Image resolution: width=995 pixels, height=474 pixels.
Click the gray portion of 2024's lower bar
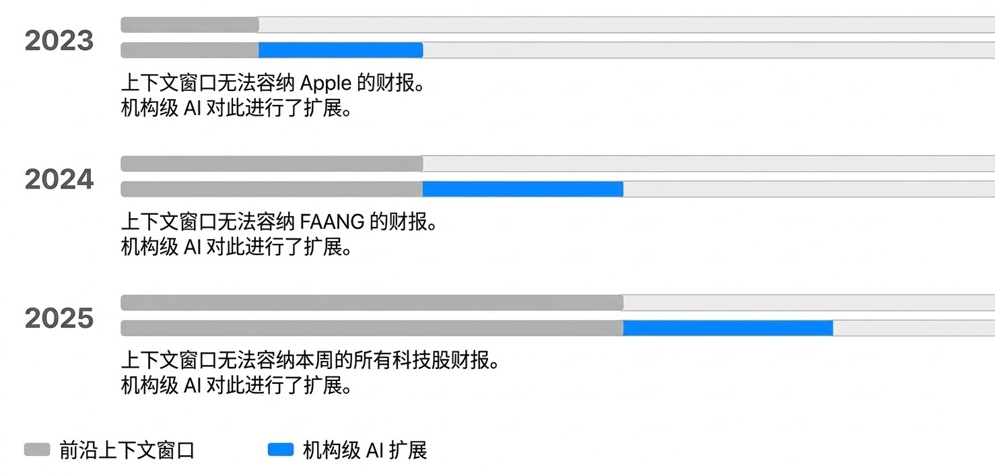[x=271, y=189]
